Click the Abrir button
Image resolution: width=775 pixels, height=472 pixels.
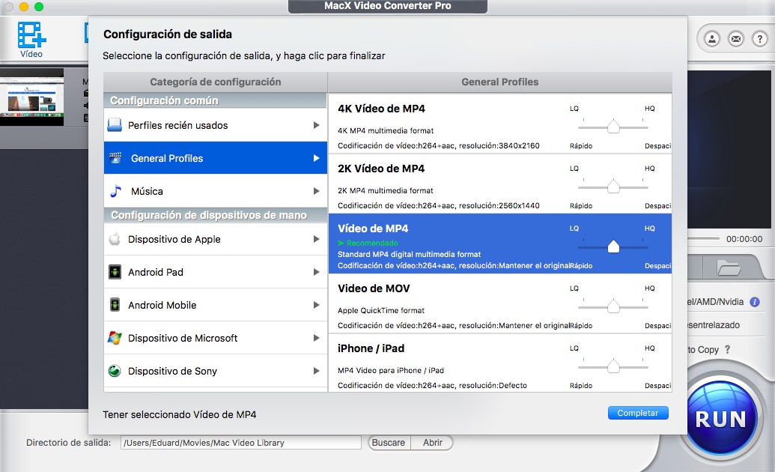(x=433, y=442)
